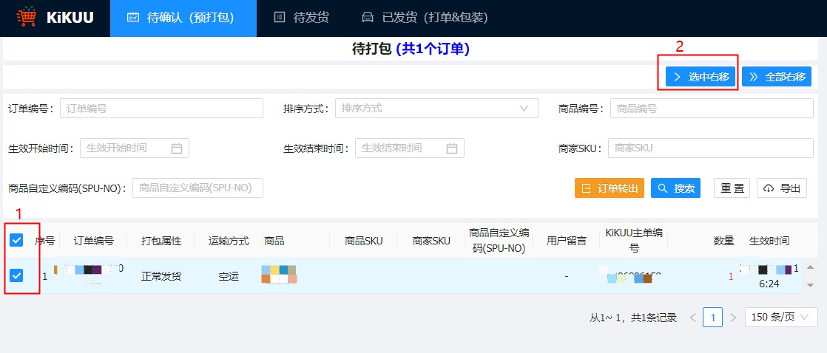Click the 用户留言 column header
Image resolution: width=827 pixels, height=353 pixels.
[566, 241]
